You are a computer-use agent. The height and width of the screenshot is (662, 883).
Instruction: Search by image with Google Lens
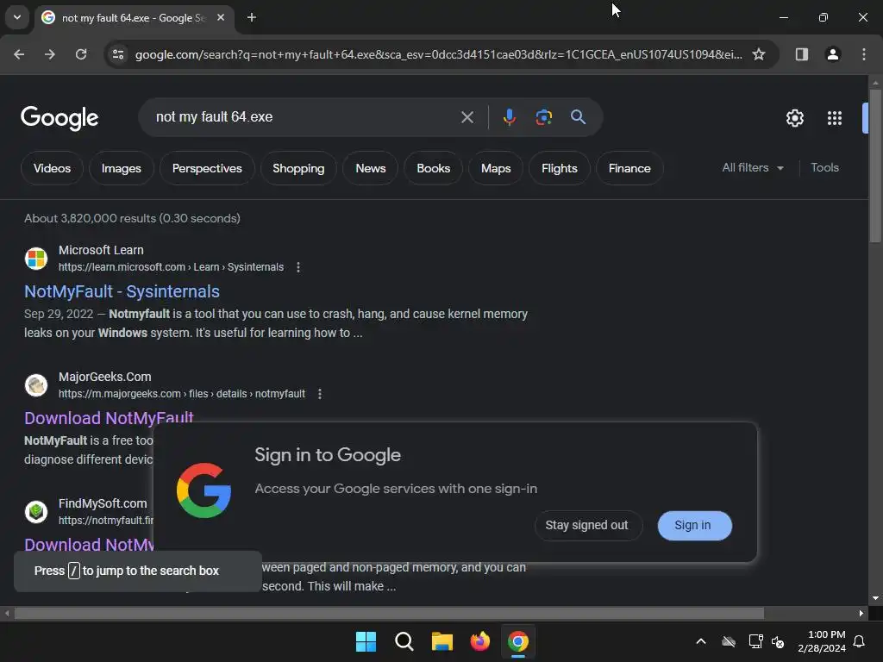pyautogui.click(x=543, y=117)
